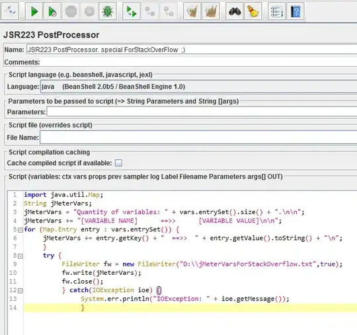This screenshot has width=357, height=335.
Task: Click the Toggle expand tree icon
Action: 10,11
